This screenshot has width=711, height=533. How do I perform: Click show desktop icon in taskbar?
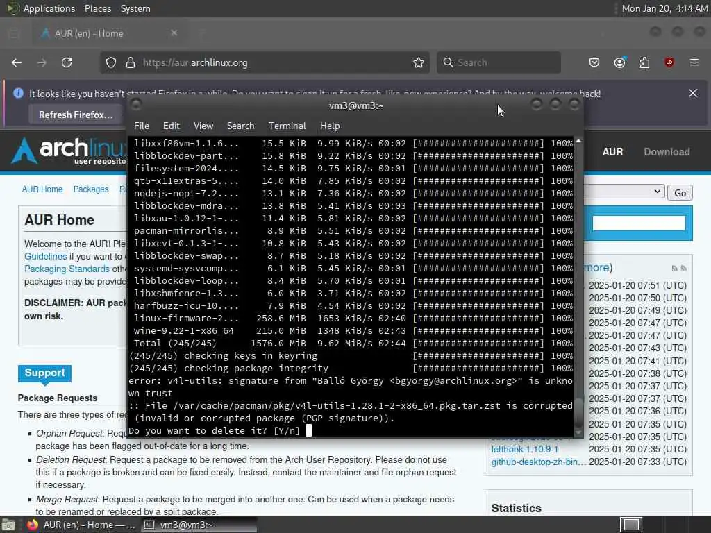[x=8, y=525]
